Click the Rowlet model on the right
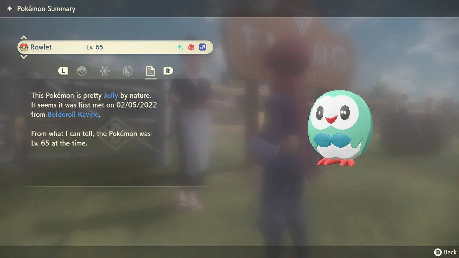This screenshot has height=258, width=459. pos(340,128)
